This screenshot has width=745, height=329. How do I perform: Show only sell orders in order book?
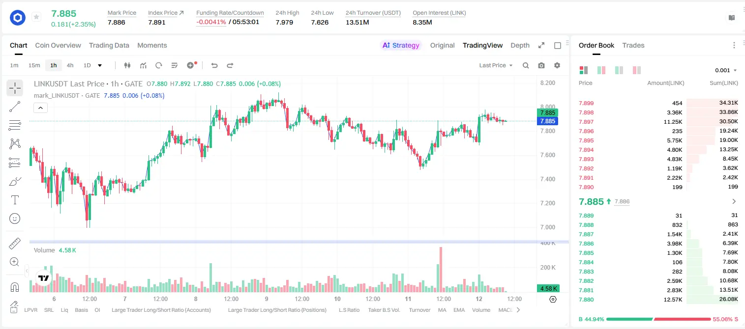click(636, 70)
